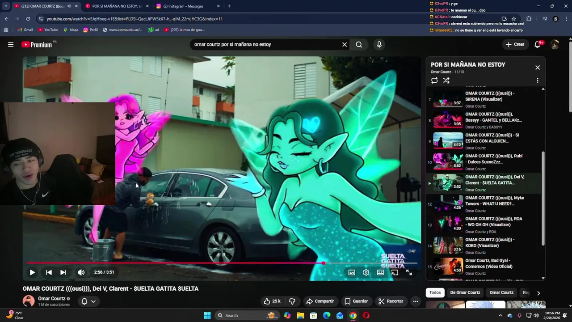Mute the video player volume
The height and width of the screenshot is (322, 572).
(x=81, y=272)
